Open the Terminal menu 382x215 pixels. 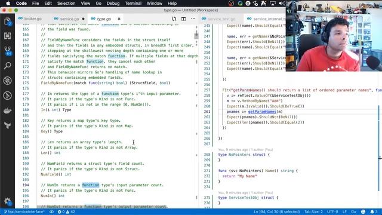[133, 3]
